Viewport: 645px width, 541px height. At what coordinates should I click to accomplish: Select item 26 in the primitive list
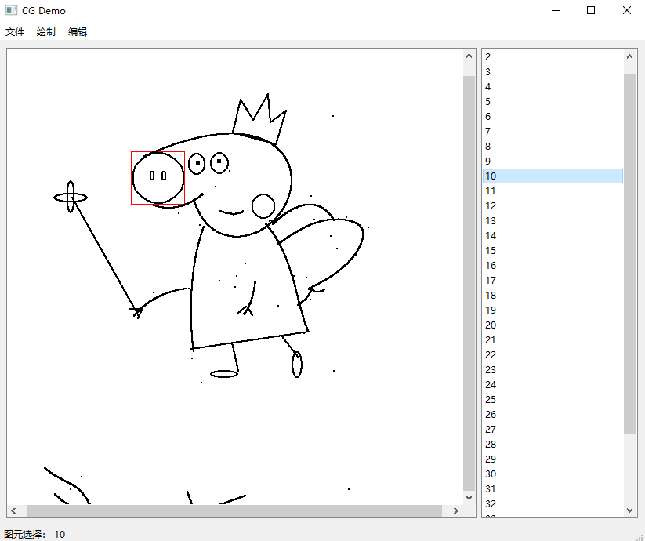click(553, 414)
